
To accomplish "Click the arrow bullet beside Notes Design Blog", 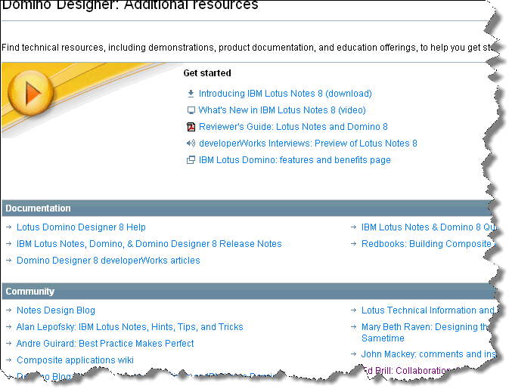I will (x=9, y=310).
